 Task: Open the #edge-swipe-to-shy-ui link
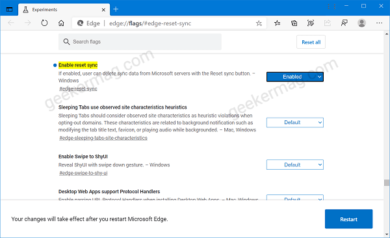pyautogui.click(x=83, y=173)
